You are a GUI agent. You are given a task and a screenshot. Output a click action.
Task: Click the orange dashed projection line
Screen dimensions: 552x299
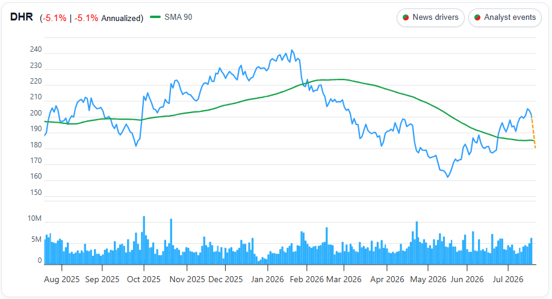pos(533,132)
